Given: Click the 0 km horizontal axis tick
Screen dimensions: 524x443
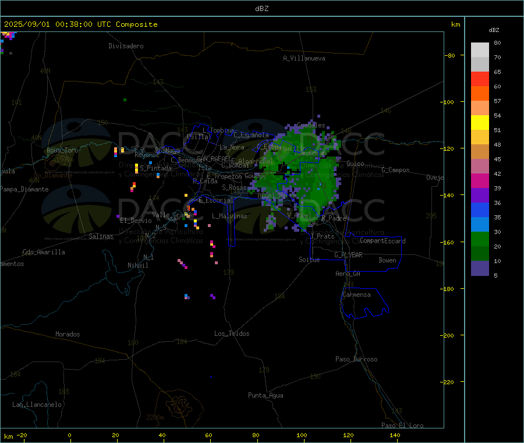Looking at the screenshot, I should coord(69,435).
